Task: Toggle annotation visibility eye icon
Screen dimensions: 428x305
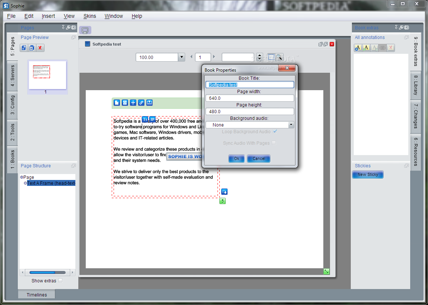Action: pyautogui.click(x=383, y=48)
